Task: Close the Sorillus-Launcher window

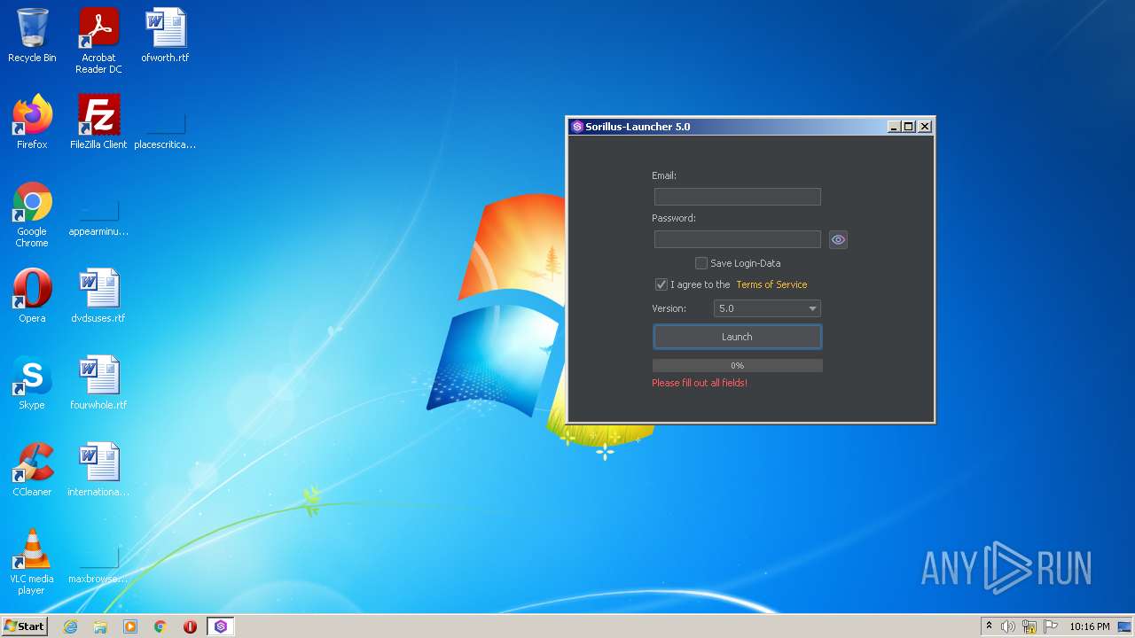Action: tap(925, 127)
